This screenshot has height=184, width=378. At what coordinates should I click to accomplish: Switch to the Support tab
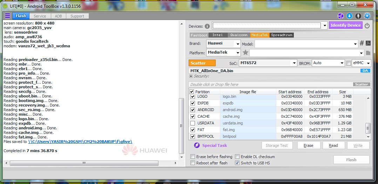[x=77, y=16]
